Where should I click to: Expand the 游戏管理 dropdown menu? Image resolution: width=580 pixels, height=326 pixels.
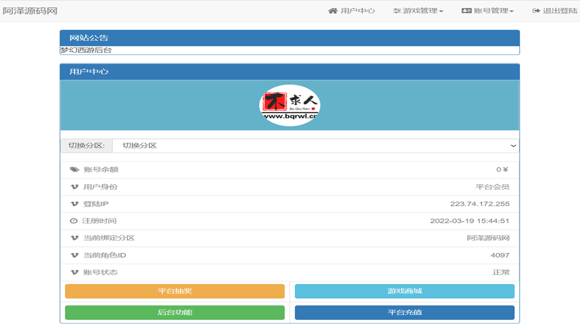pos(418,11)
